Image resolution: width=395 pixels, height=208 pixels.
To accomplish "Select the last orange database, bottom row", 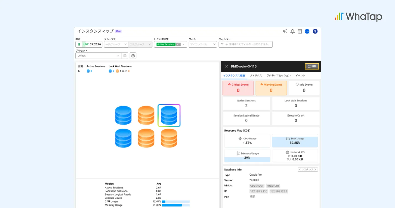I will [x=169, y=138].
